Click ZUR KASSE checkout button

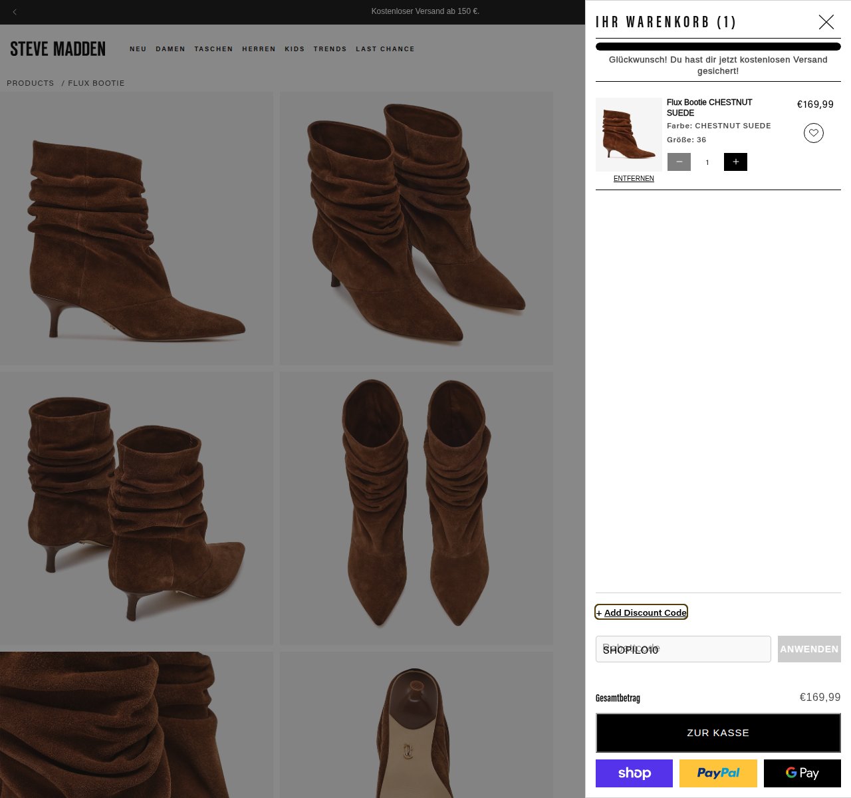(x=718, y=733)
